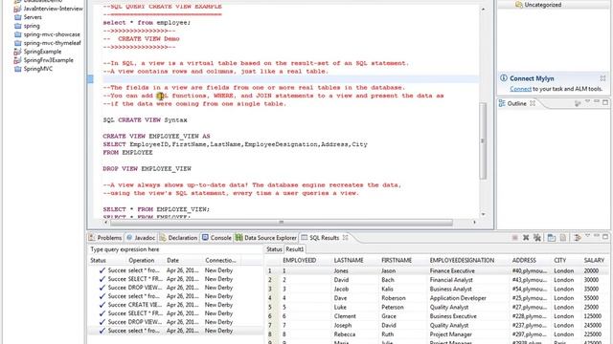Screen dimensions: 613x344
Task: Click the '#40,plymou...' address cell
Action: pos(530,270)
